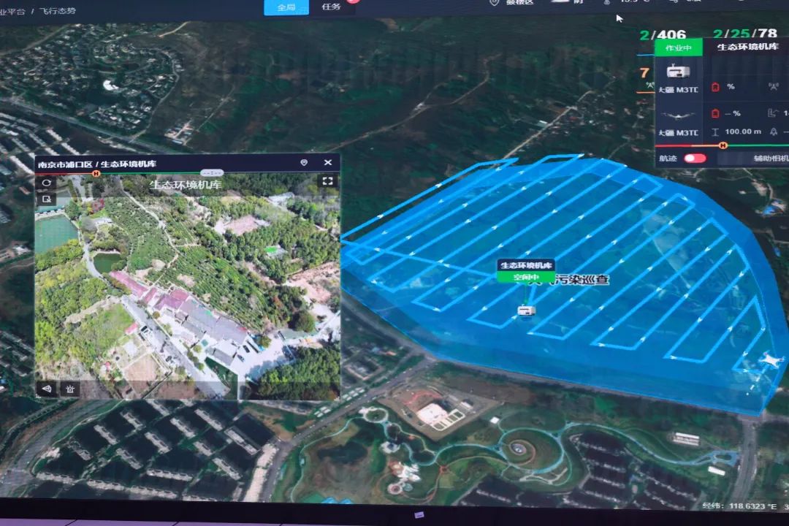The width and height of the screenshot is (789, 526).
Task: Expand the drone video to fullscreen
Action: coord(327,181)
